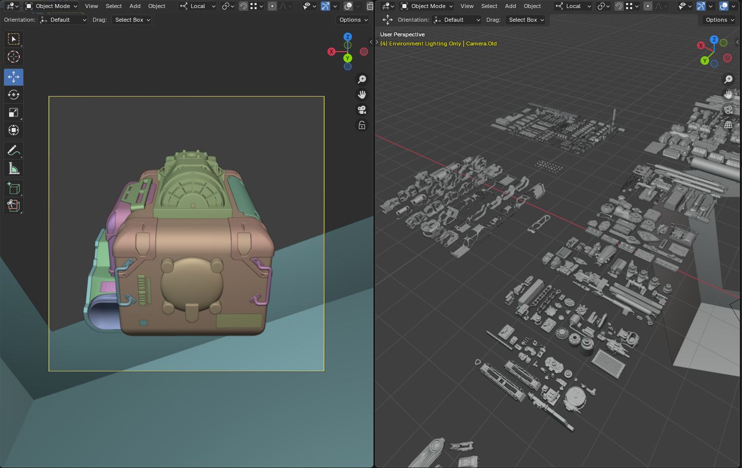Click the red X axis on left gizmo
Image resolution: width=742 pixels, height=468 pixels.
pyautogui.click(x=331, y=52)
